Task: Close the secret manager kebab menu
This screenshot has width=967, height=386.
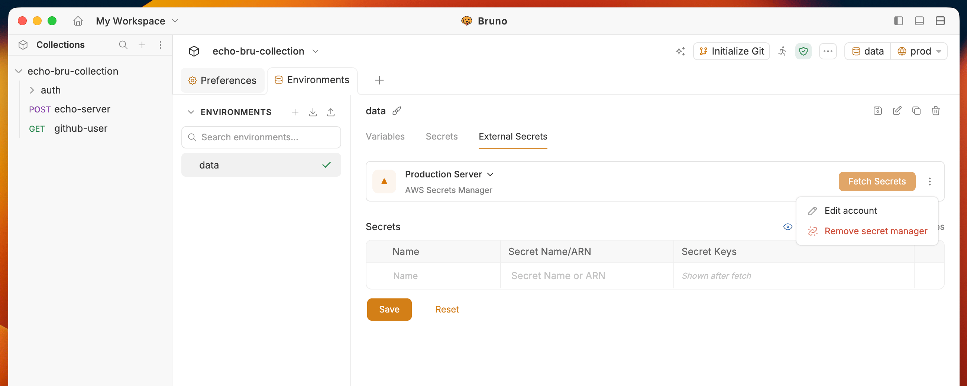Action: 930,181
